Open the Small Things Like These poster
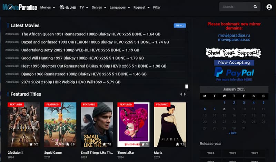 [x=97, y=125]
